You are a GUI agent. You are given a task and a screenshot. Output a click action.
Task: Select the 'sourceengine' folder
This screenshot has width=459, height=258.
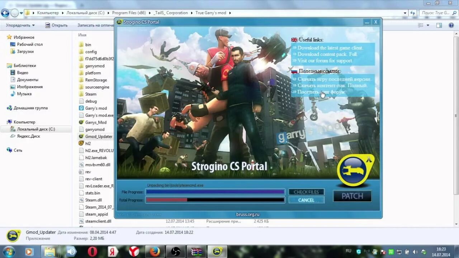click(97, 87)
